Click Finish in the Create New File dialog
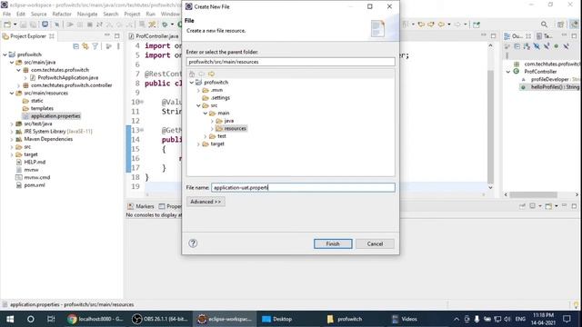Screen dimensions: 582x327 point(333,243)
